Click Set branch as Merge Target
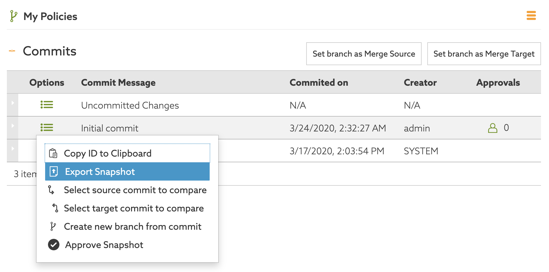549x272 pixels. (484, 53)
